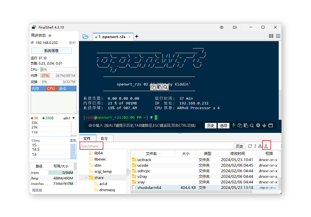
Task: Select the ucitrack folder row
Action: pos(204,160)
